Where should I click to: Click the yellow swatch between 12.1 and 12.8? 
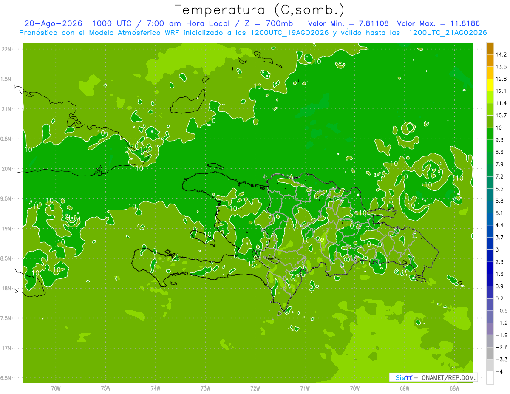click(490, 85)
